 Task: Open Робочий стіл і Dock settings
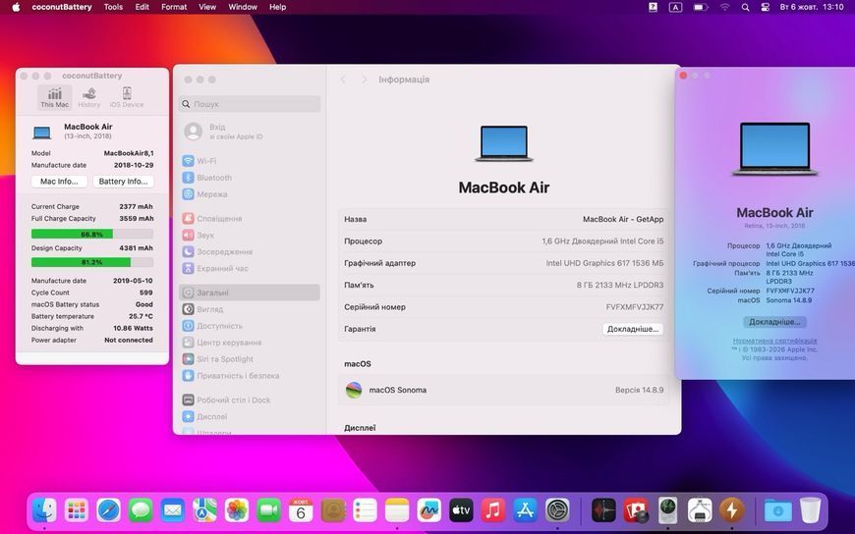[x=250, y=400]
